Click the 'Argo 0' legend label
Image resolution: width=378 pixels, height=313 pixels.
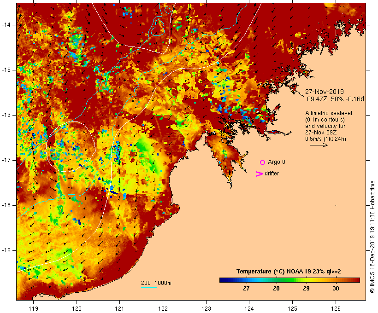click(x=277, y=162)
